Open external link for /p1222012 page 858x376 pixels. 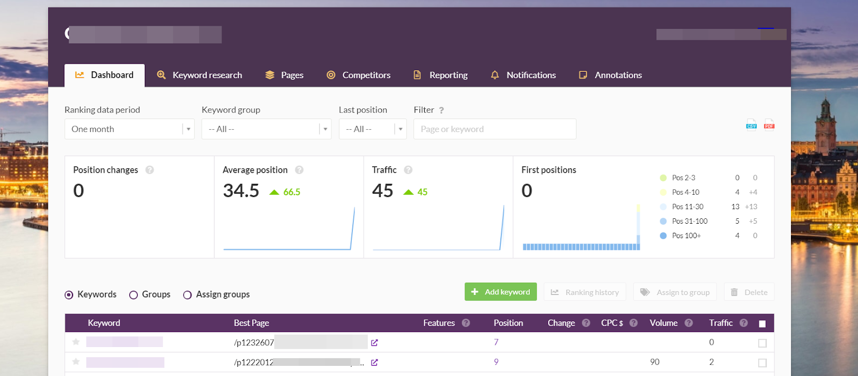point(374,363)
